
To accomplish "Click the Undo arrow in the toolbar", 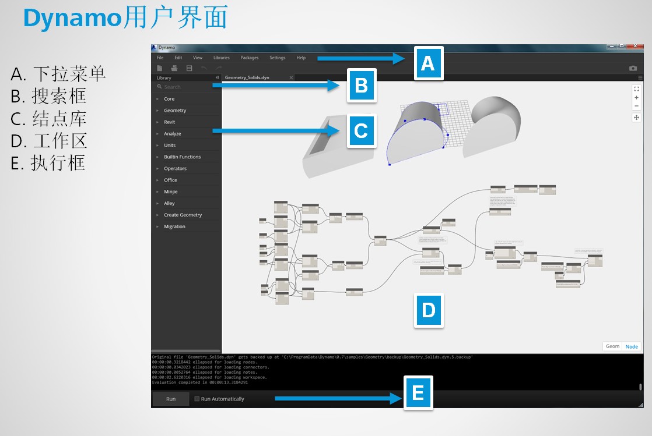I will tap(204, 68).
